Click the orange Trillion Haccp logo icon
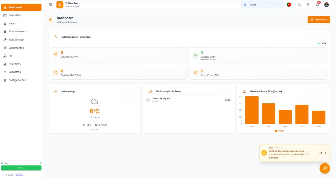This screenshot has width=336, height=178. [60, 5]
